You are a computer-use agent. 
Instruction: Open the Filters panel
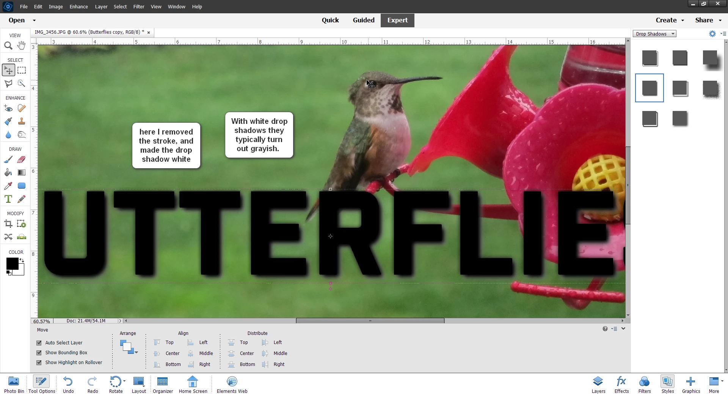(645, 384)
